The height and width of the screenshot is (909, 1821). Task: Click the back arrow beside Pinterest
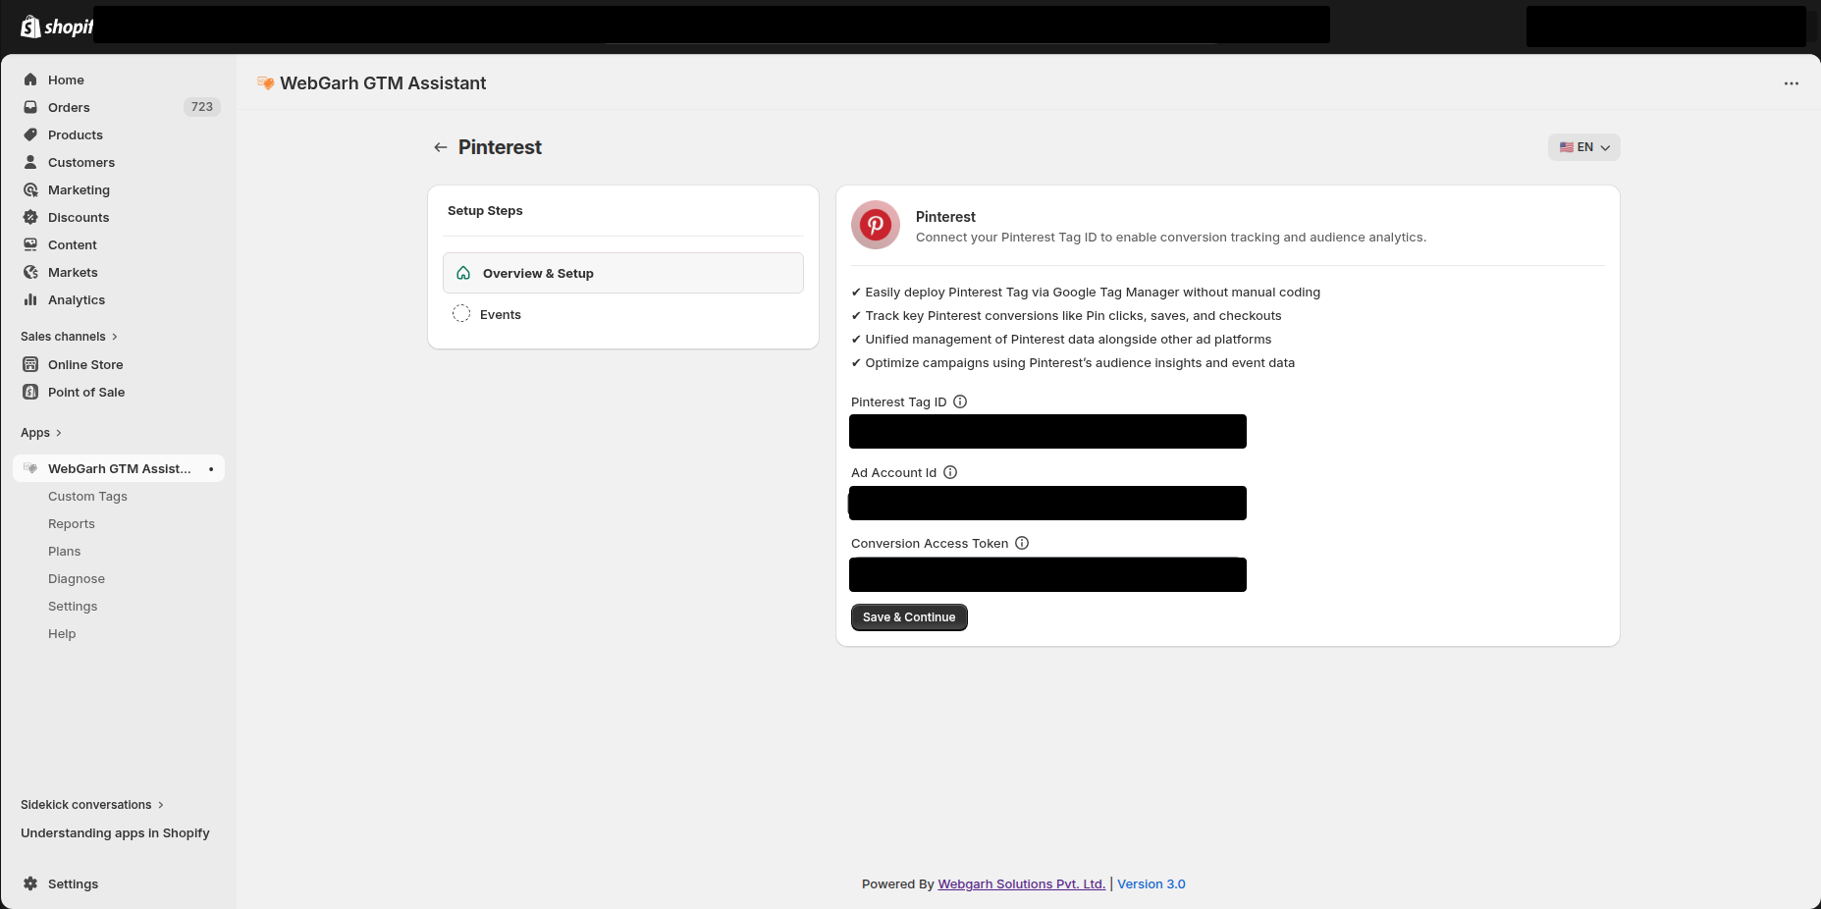coord(441,147)
